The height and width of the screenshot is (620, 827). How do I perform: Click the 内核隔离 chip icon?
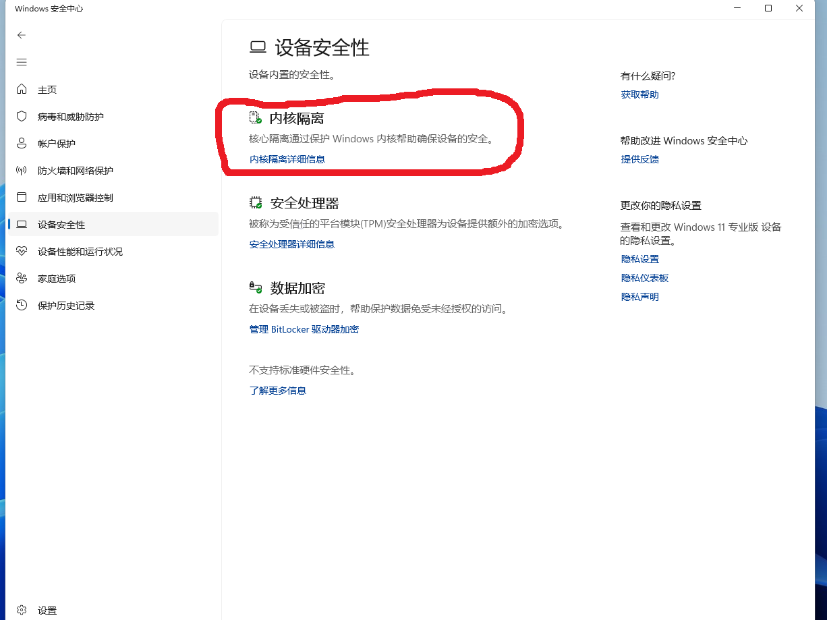[x=255, y=118]
